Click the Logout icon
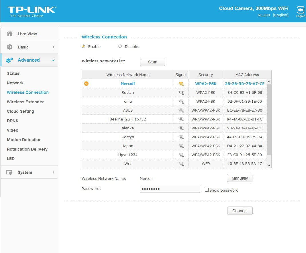 pyautogui.click(x=300, y=10)
